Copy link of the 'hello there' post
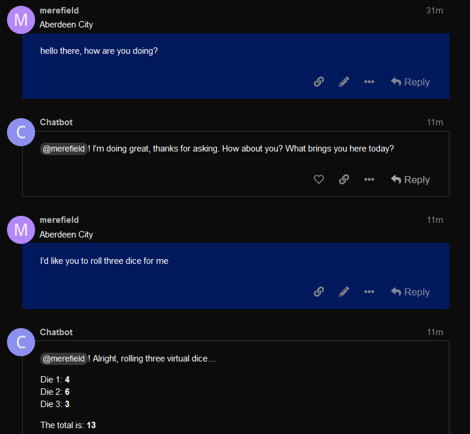The width and height of the screenshot is (470, 434). coord(319,81)
